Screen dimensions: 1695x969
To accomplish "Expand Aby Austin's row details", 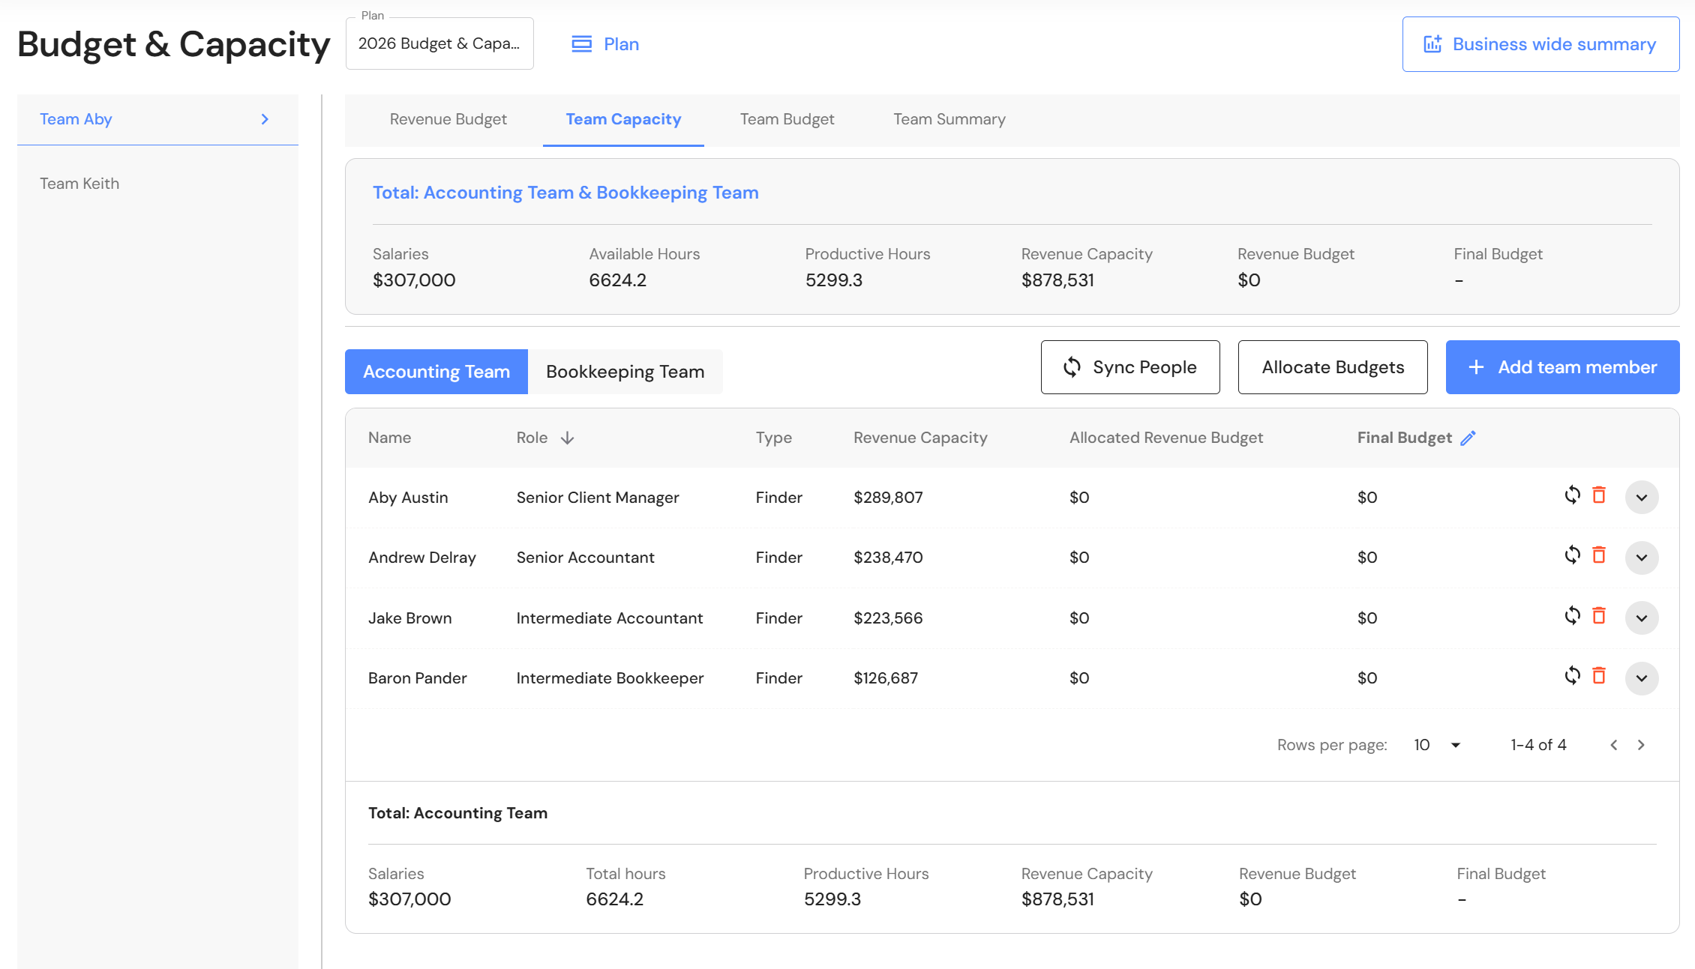I will [1641, 498].
